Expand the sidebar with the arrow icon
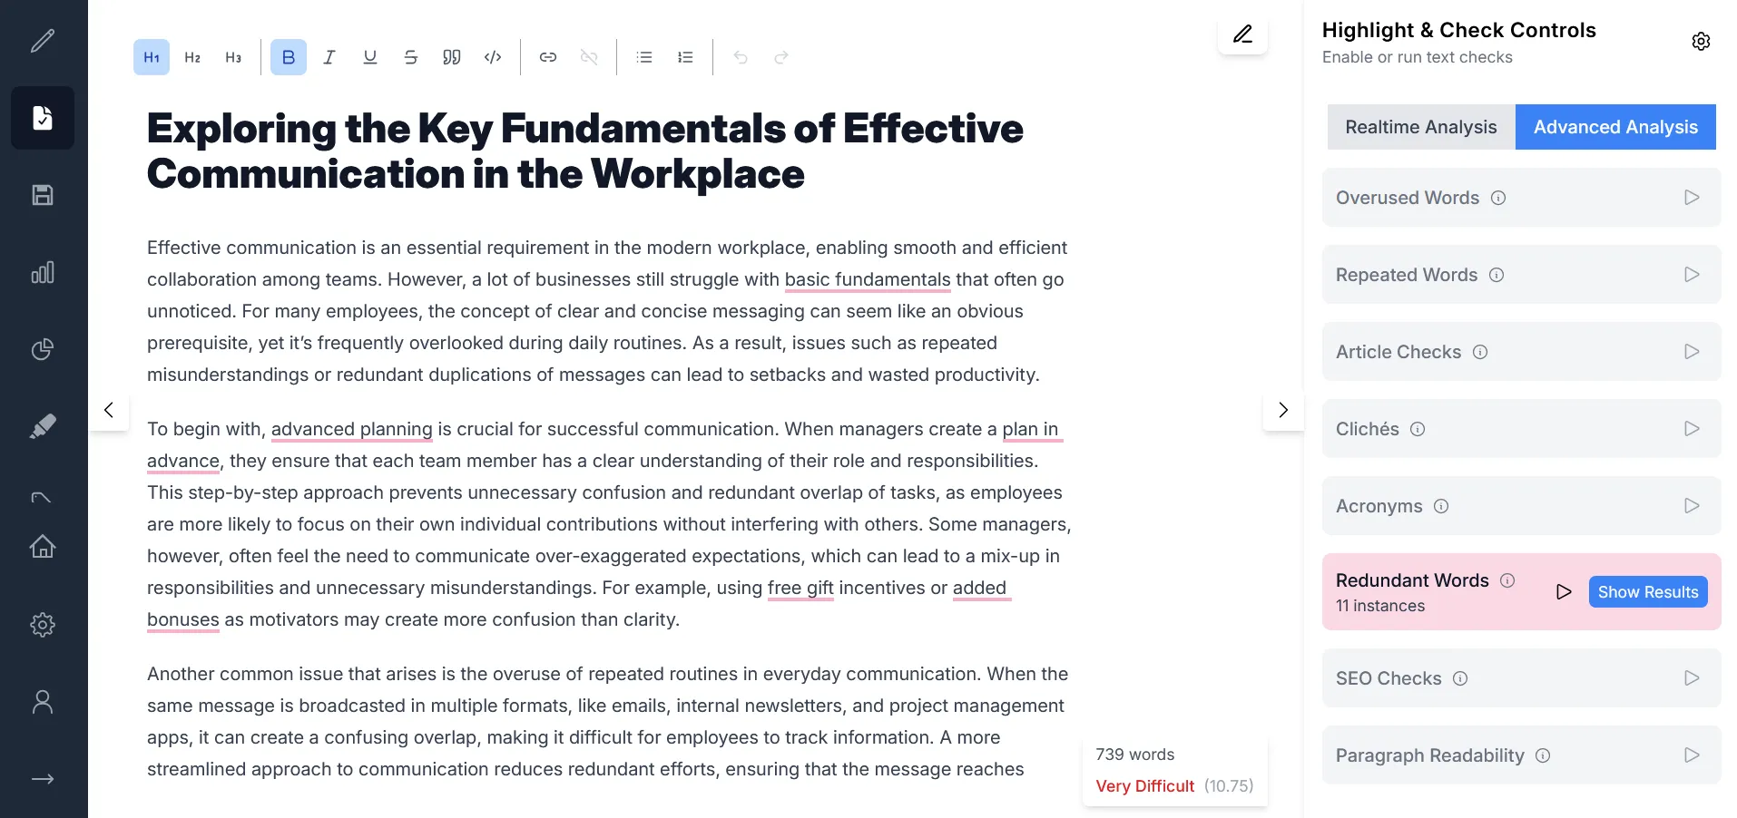Screen dimensions: 1737x818 click(43, 779)
